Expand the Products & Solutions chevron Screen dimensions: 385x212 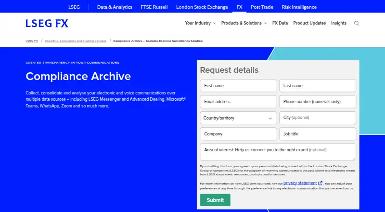266,23
